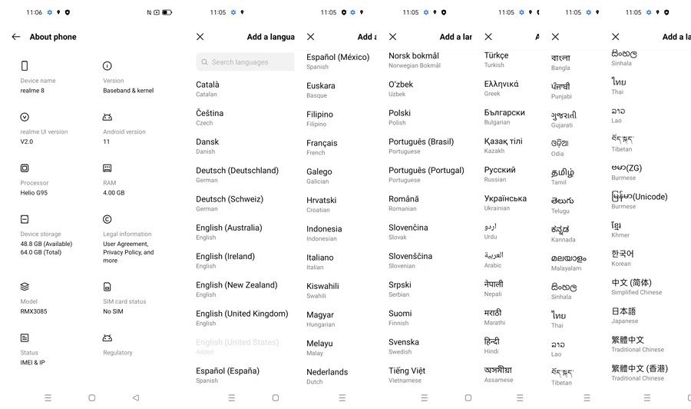The width and height of the screenshot is (691, 409).
Task: Pick Español (México) language
Action: [338, 61]
